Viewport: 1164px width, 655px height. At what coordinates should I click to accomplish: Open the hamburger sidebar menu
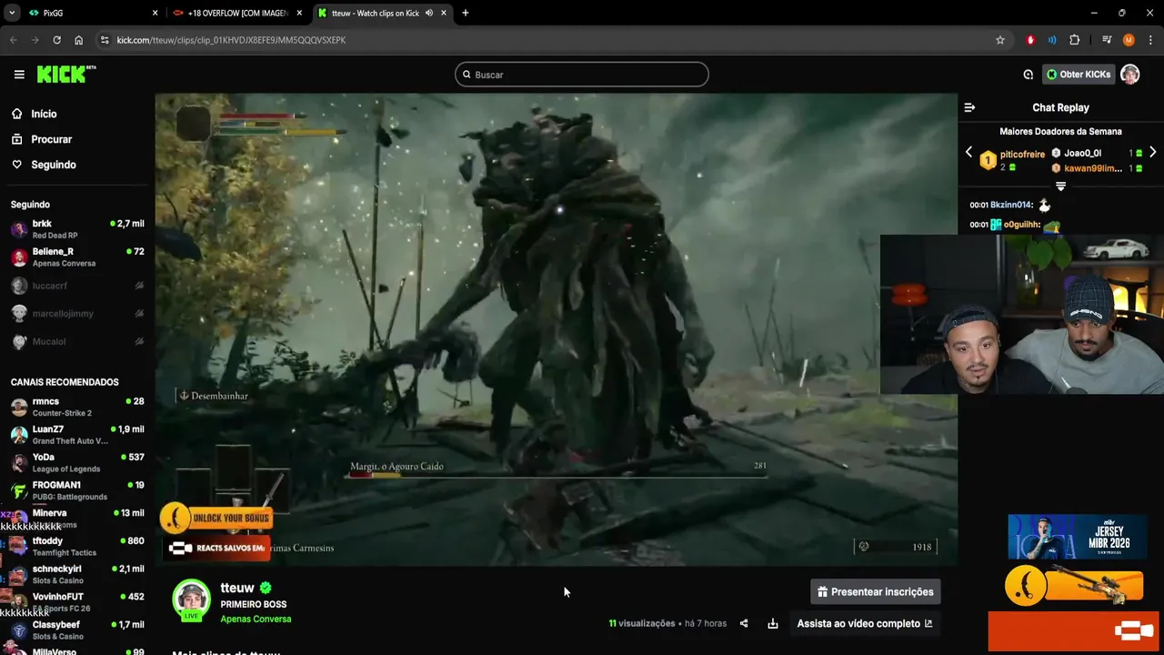pos(19,75)
